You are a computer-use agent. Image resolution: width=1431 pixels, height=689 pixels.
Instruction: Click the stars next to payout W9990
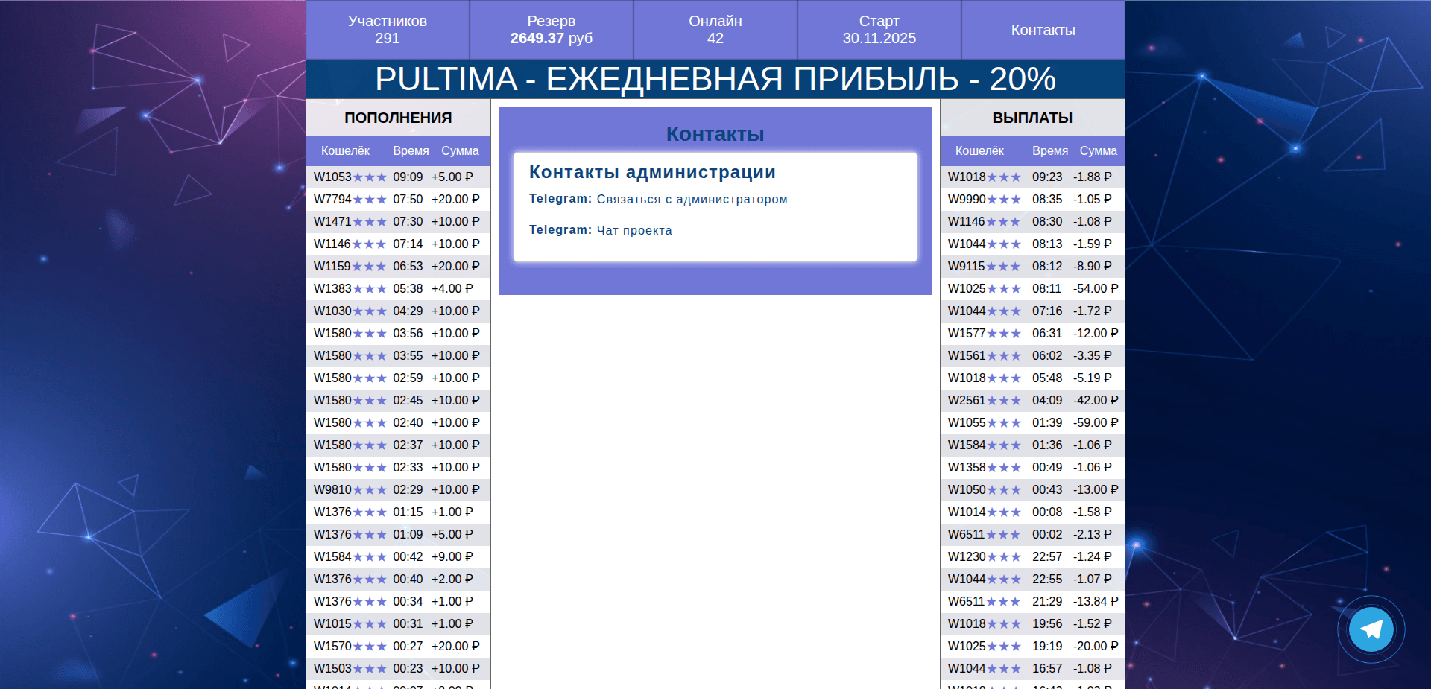pos(1004,200)
